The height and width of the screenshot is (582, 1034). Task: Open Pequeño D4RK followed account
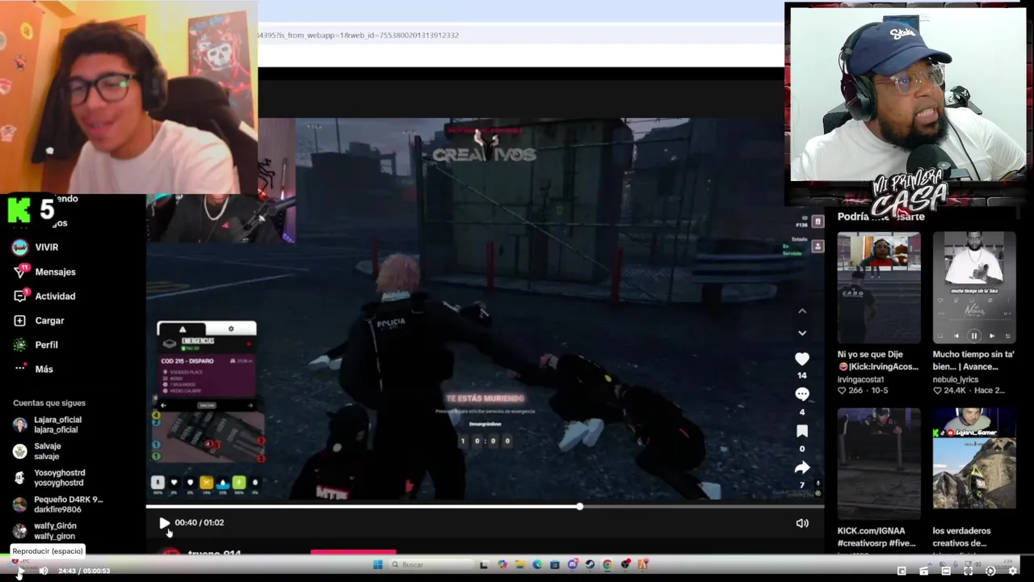pos(58,504)
